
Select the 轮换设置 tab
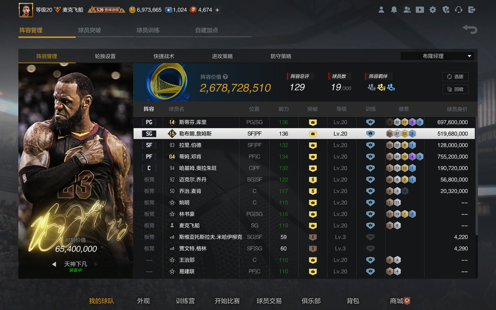105,56
